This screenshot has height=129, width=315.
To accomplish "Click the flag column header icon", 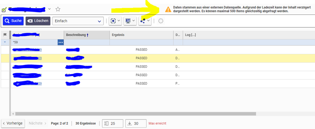I will click(x=5, y=35).
